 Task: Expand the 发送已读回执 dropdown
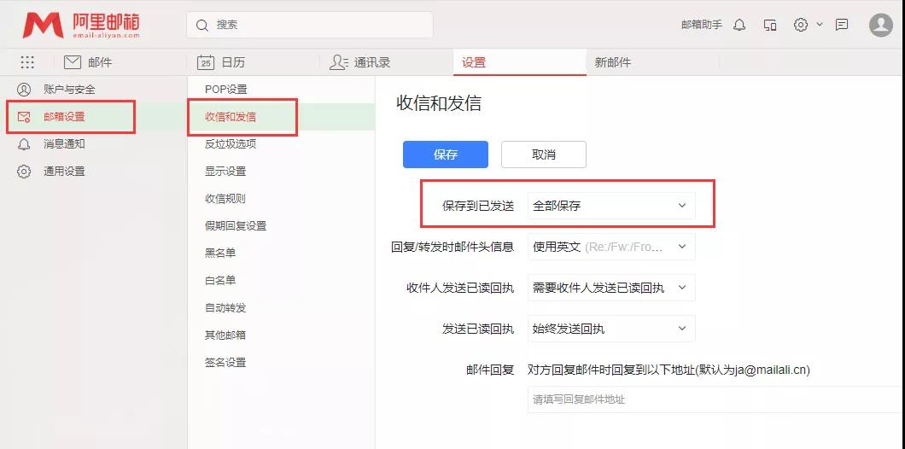point(610,329)
